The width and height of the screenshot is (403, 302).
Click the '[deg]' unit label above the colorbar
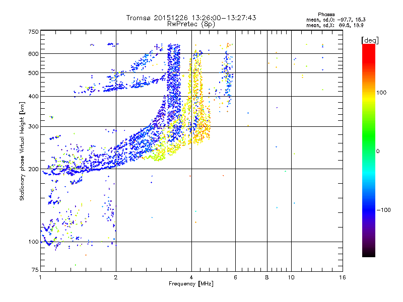pyautogui.click(x=370, y=40)
